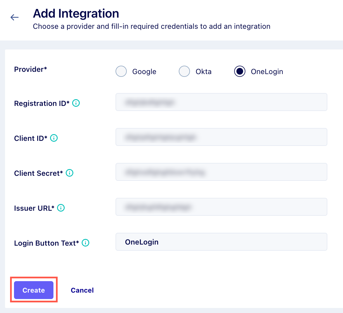This screenshot has height=313, width=343.
Task: Focus the Client ID input field
Action: pos(221,137)
